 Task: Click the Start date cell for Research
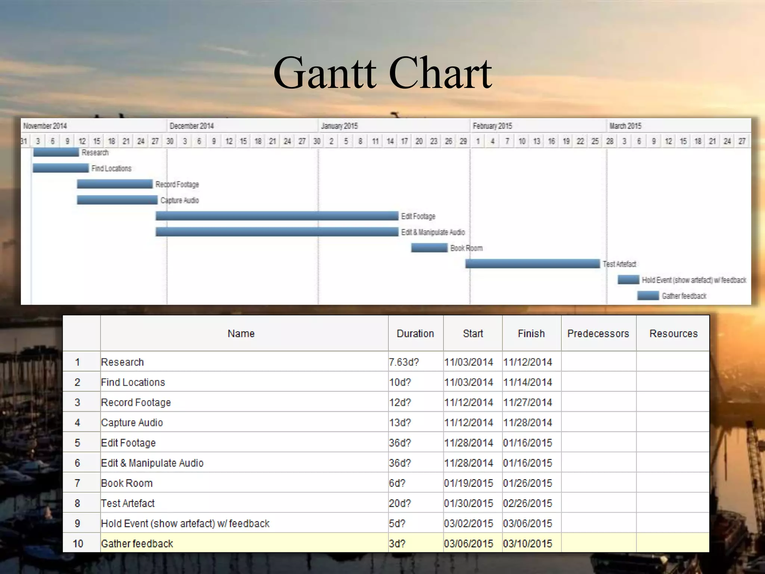click(468, 362)
